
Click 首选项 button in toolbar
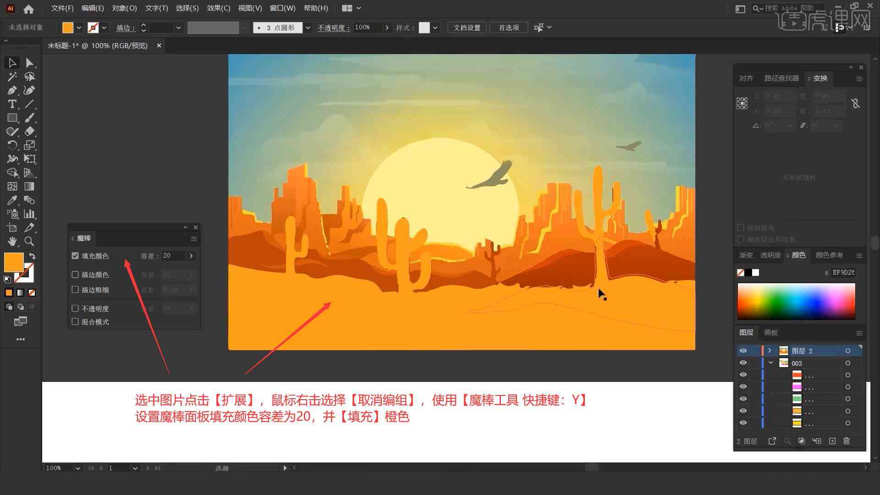(x=509, y=27)
